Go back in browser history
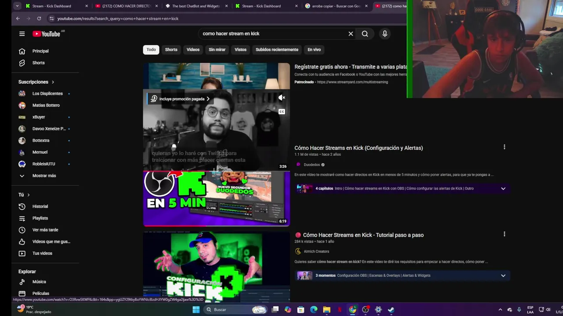Image resolution: width=563 pixels, height=316 pixels. tap(18, 18)
